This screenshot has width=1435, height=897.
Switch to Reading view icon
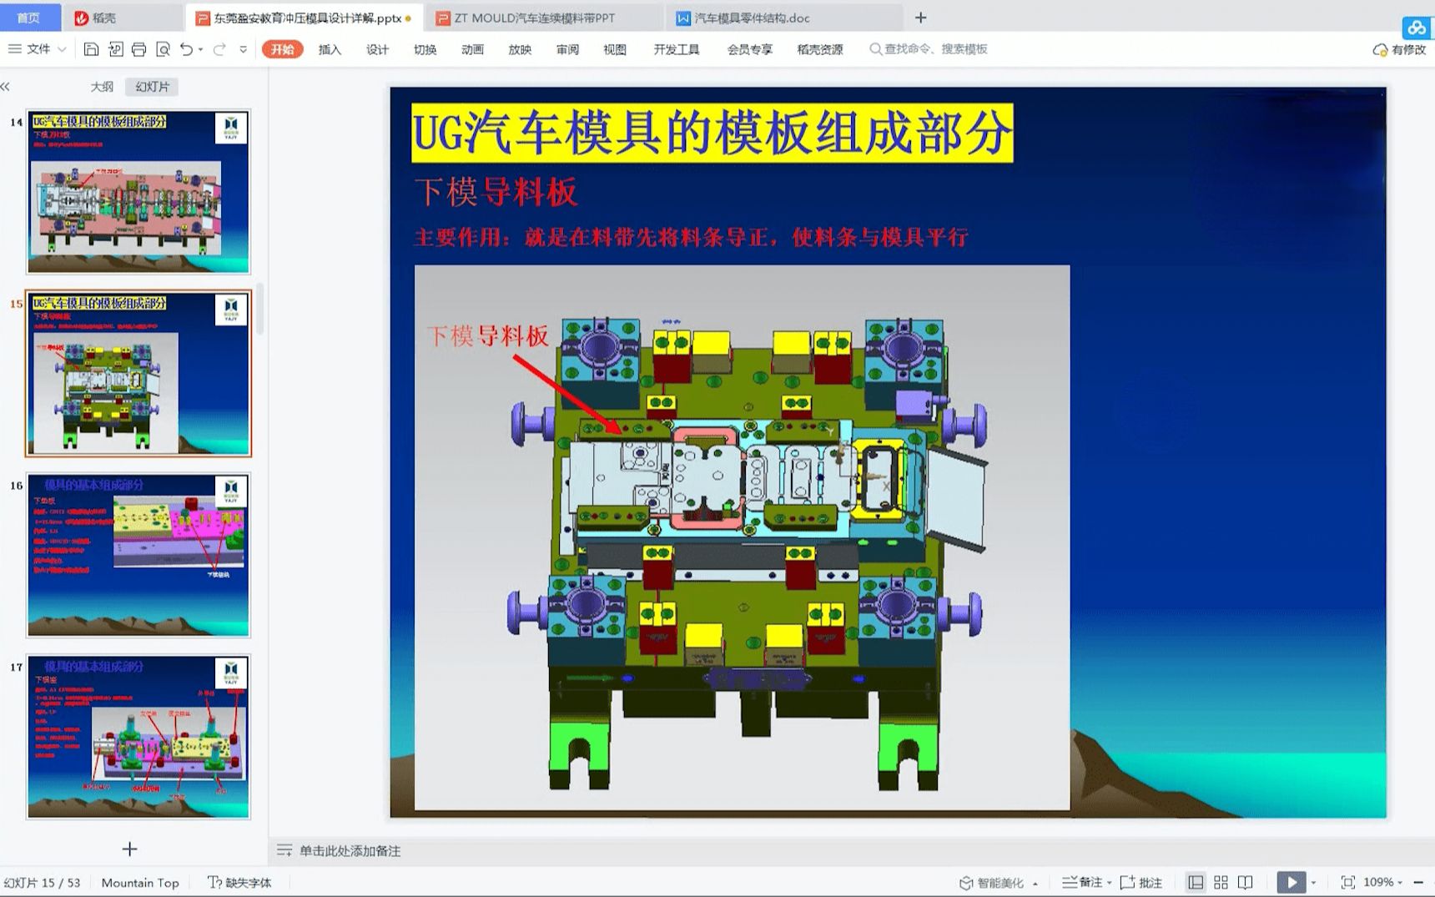pyautogui.click(x=1246, y=883)
